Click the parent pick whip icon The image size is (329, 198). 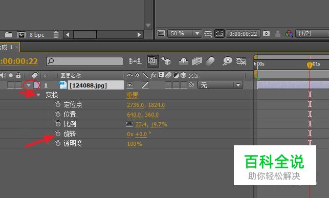191,85
